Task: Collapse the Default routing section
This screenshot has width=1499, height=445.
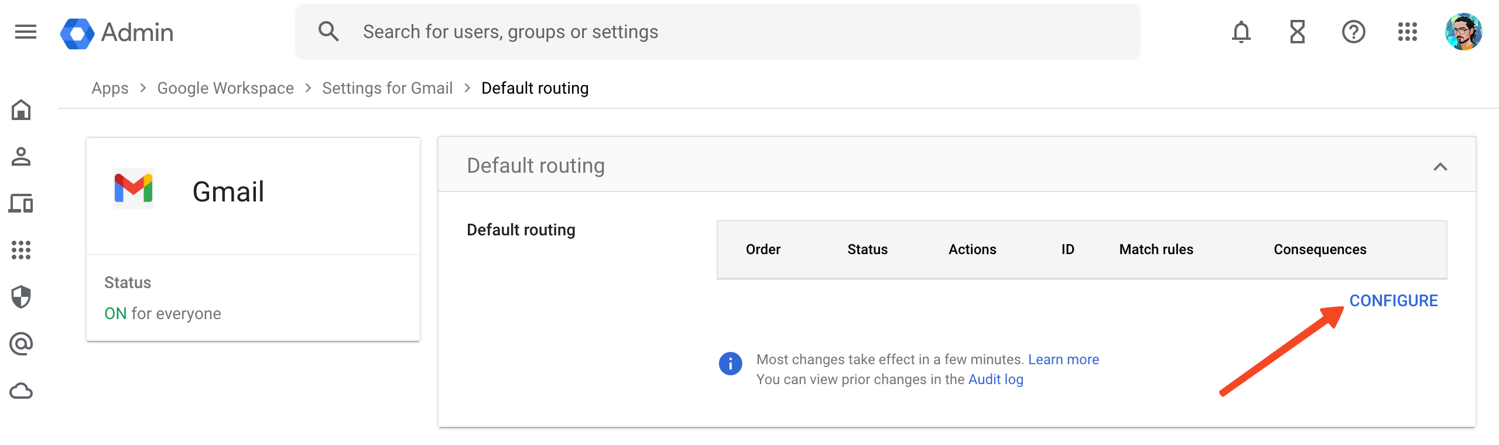Action: coord(1440,167)
